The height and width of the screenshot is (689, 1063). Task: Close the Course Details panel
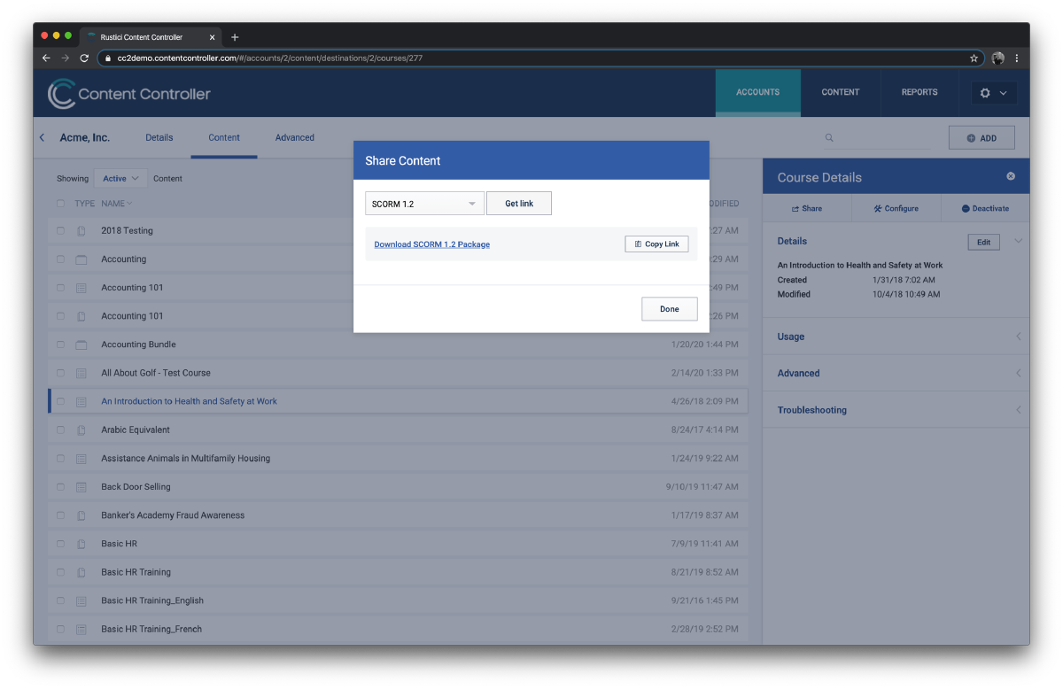pos(1011,176)
